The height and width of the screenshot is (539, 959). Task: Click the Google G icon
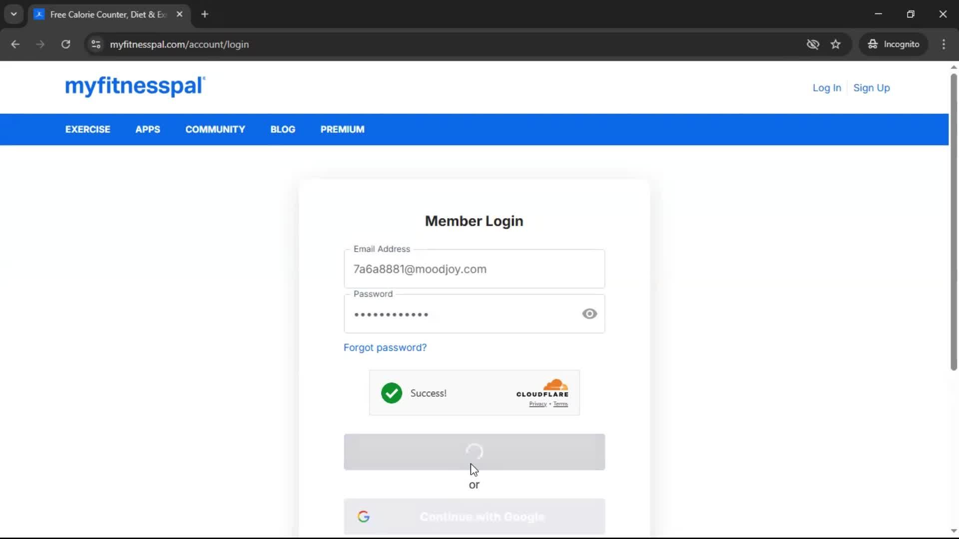(364, 517)
